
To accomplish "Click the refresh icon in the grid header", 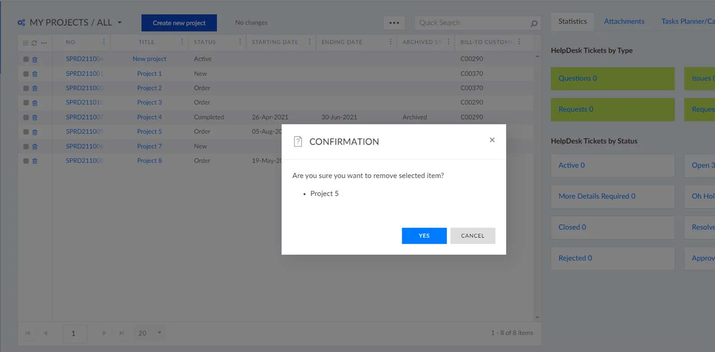I will [x=34, y=43].
